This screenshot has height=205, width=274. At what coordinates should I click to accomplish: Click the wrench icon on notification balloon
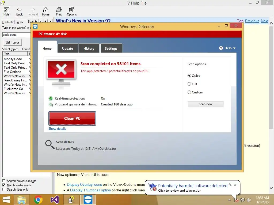coord(230,185)
